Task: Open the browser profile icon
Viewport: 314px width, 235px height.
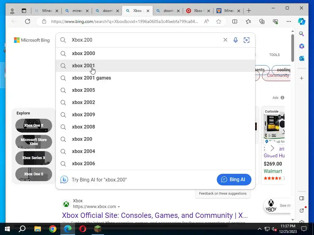Action: [x=12, y=11]
